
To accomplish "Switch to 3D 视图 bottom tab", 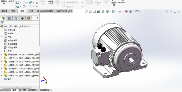I will 22,90.
